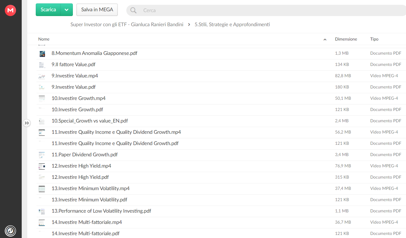Click the MEGA logo icon
Image resolution: width=406 pixels, height=238 pixels.
10,10
